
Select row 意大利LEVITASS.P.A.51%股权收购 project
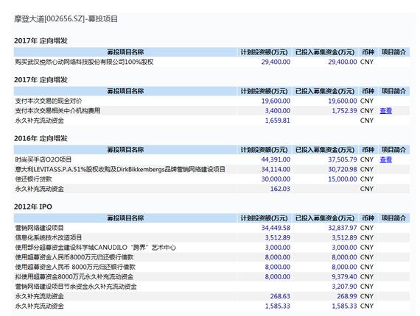(x=211, y=169)
